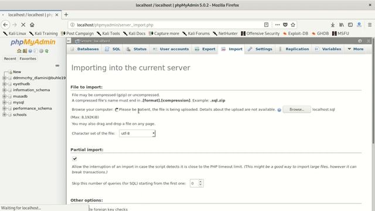Open phpMyAdmin documentation blue help icon
The width and height of the screenshot is (375, 211).
(30, 51)
